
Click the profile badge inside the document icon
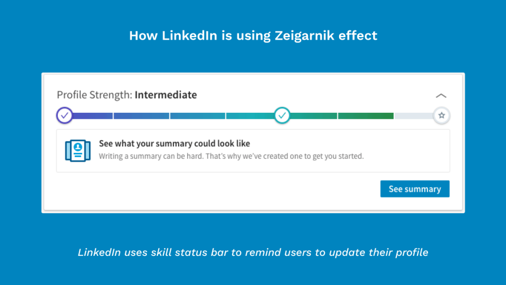(x=77, y=146)
